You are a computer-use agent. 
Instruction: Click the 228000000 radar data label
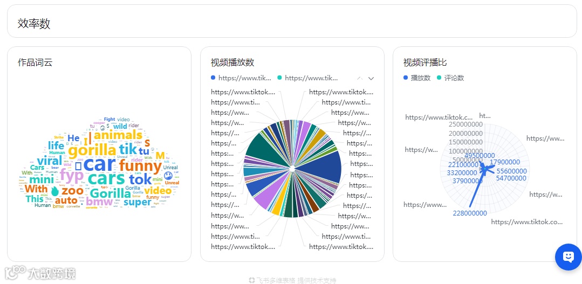(x=469, y=213)
